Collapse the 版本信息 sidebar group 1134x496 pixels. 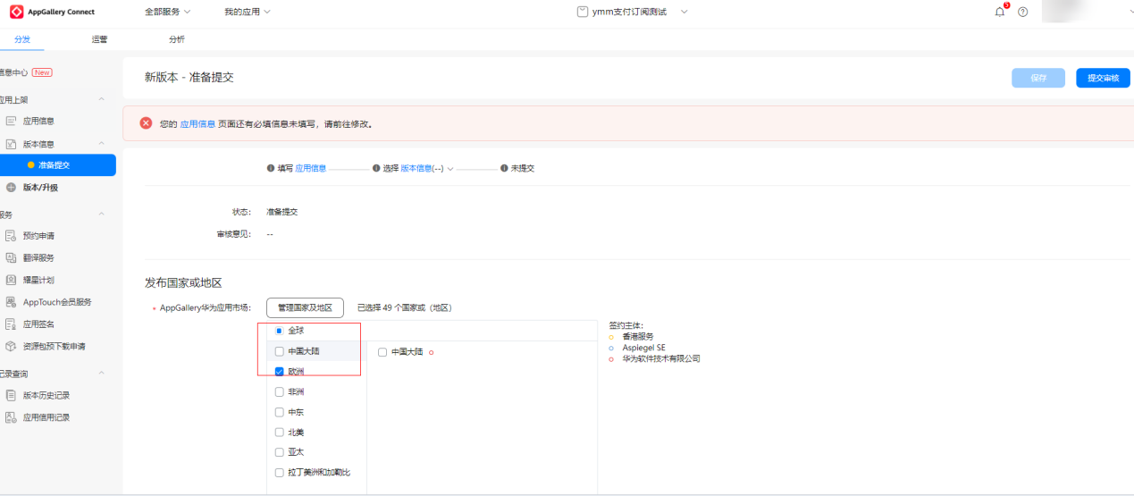pos(101,144)
